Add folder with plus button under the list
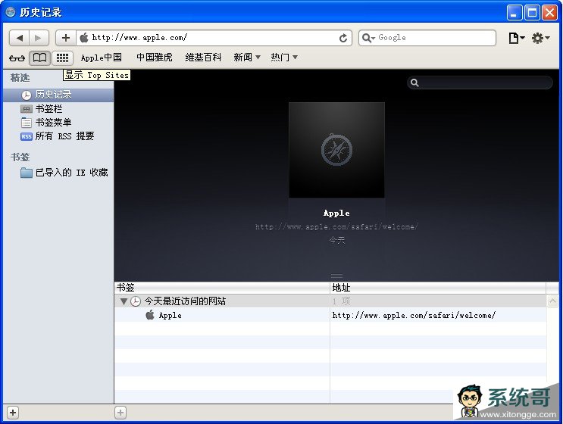Screen dimensions: 563x424 (x=120, y=413)
